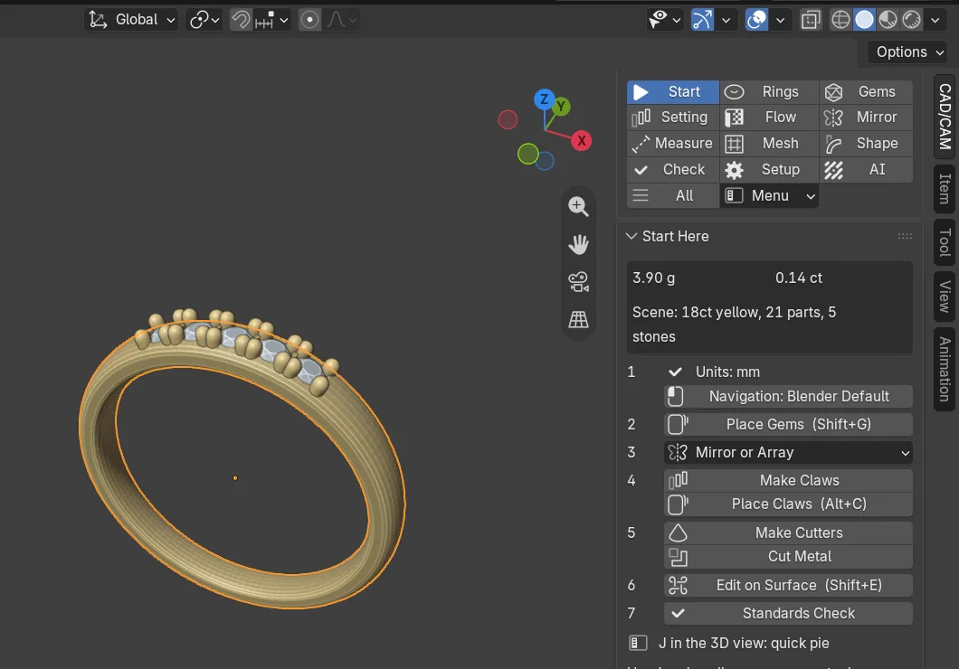959x669 pixels.
Task: Open the Measure panel
Action: 673,144
